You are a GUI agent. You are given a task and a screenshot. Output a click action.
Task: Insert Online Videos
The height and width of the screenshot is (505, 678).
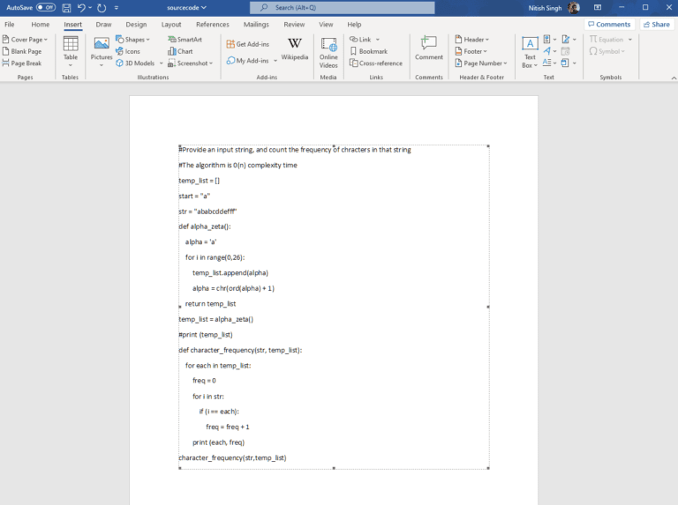tap(328, 51)
